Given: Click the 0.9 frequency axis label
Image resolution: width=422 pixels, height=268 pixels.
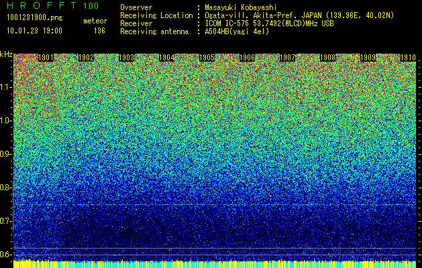Looking at the screenshot, I should point(5,154).
